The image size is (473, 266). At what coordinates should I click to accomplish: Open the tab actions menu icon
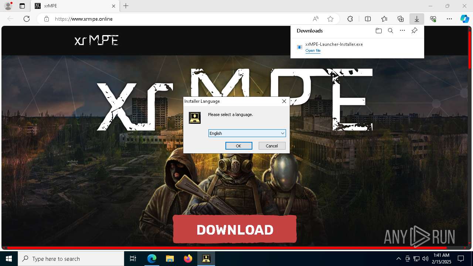click(x=22, y=6)
